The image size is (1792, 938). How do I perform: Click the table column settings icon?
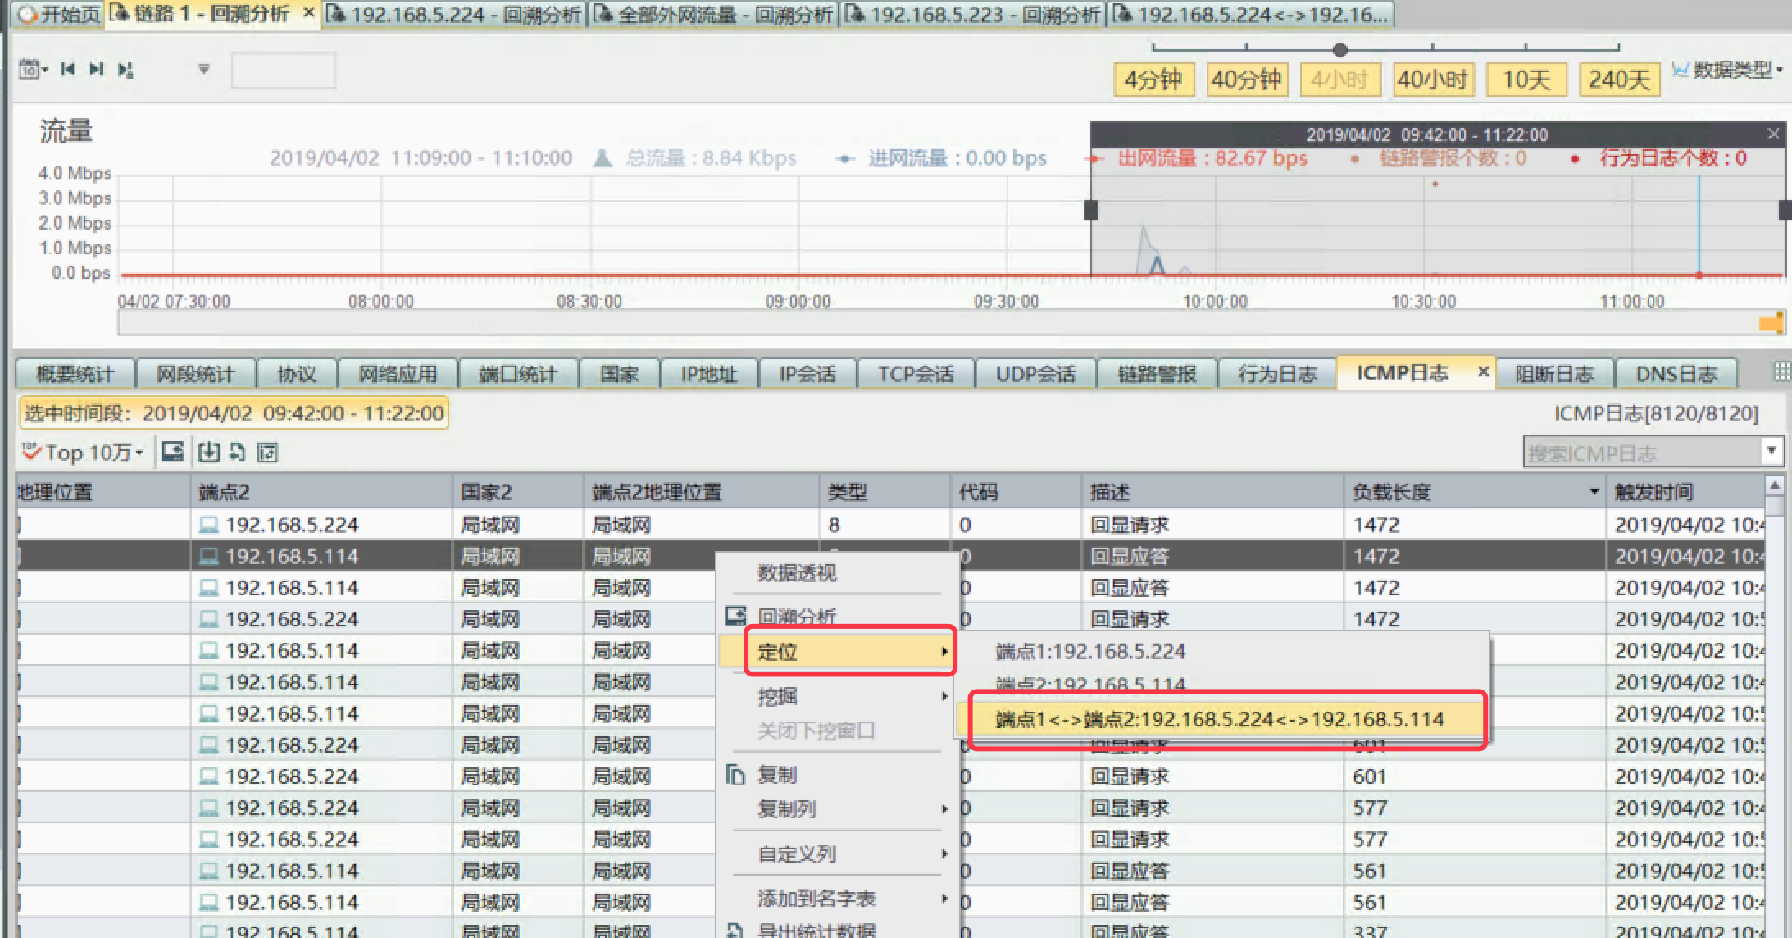pos(268,452)
